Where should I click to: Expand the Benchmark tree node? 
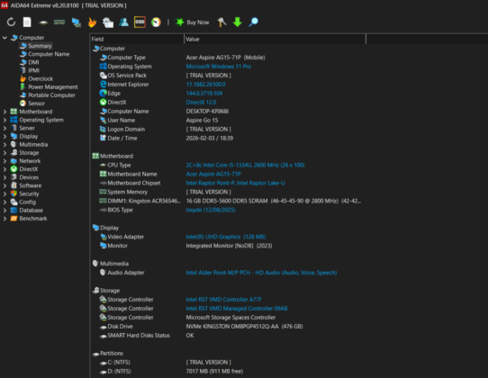coord(5,219)
